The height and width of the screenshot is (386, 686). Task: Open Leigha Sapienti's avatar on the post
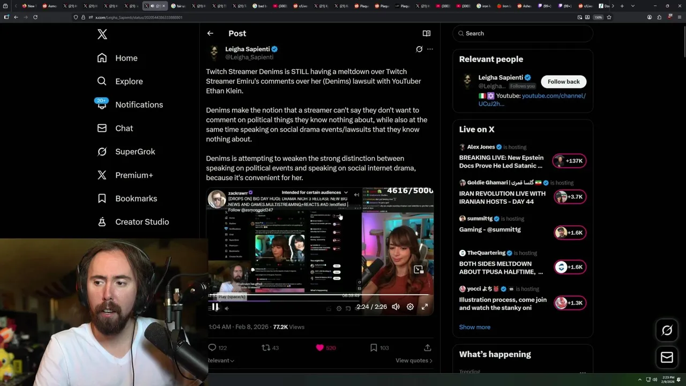click(x=214, y=53)
